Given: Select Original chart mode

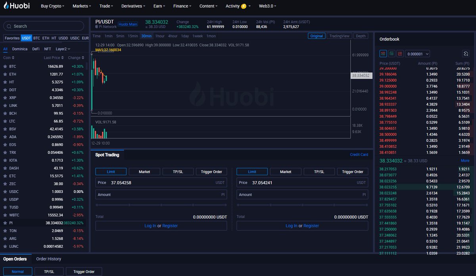Looking at the screenshot, I should (317, 36).
